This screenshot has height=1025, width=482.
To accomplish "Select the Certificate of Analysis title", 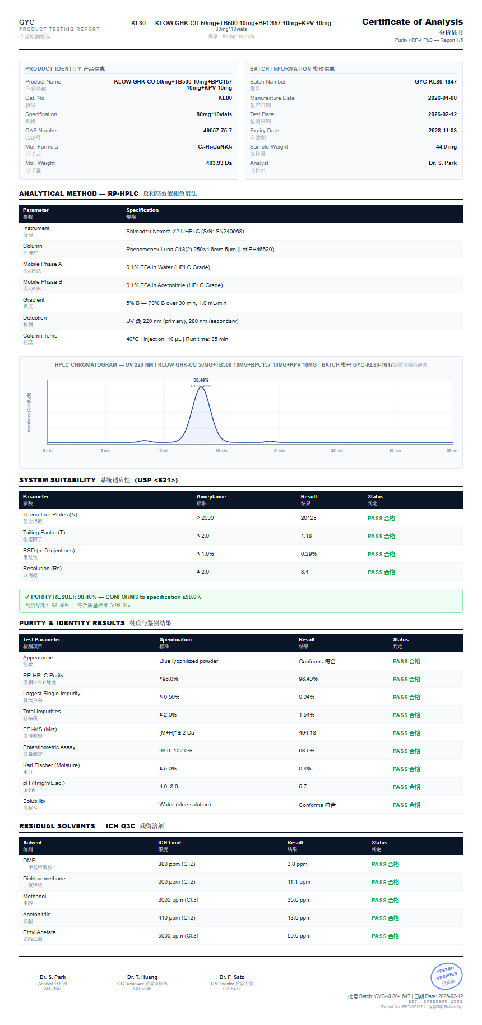I will pyautogui.click(x=412, y=22).
